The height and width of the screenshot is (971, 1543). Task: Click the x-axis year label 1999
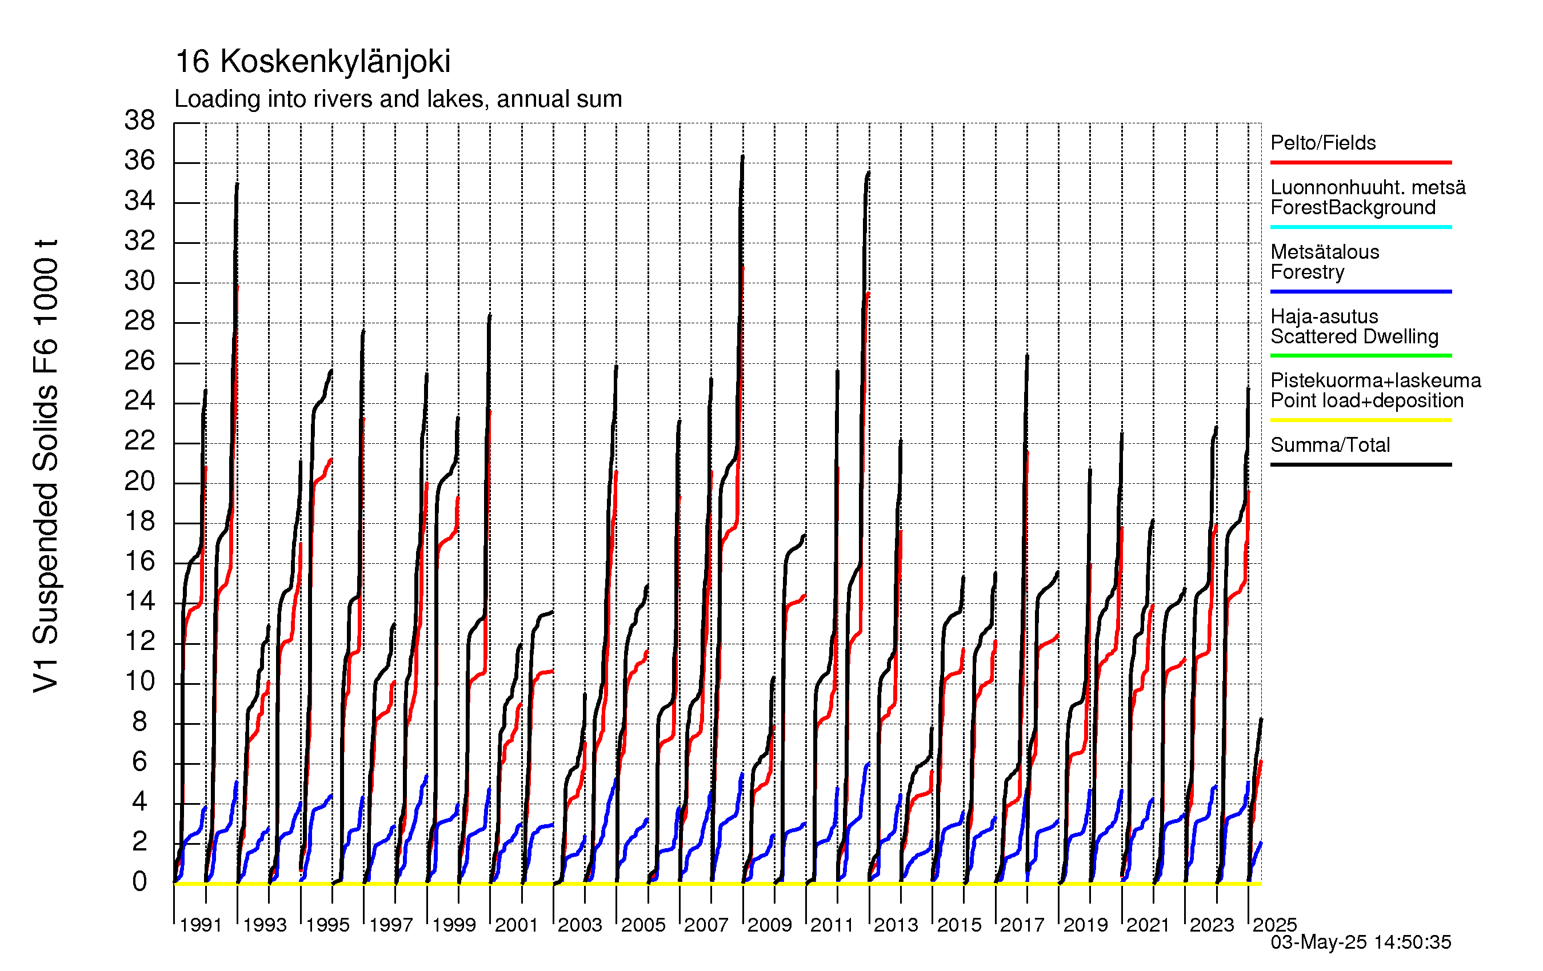[x=454, y=925]
